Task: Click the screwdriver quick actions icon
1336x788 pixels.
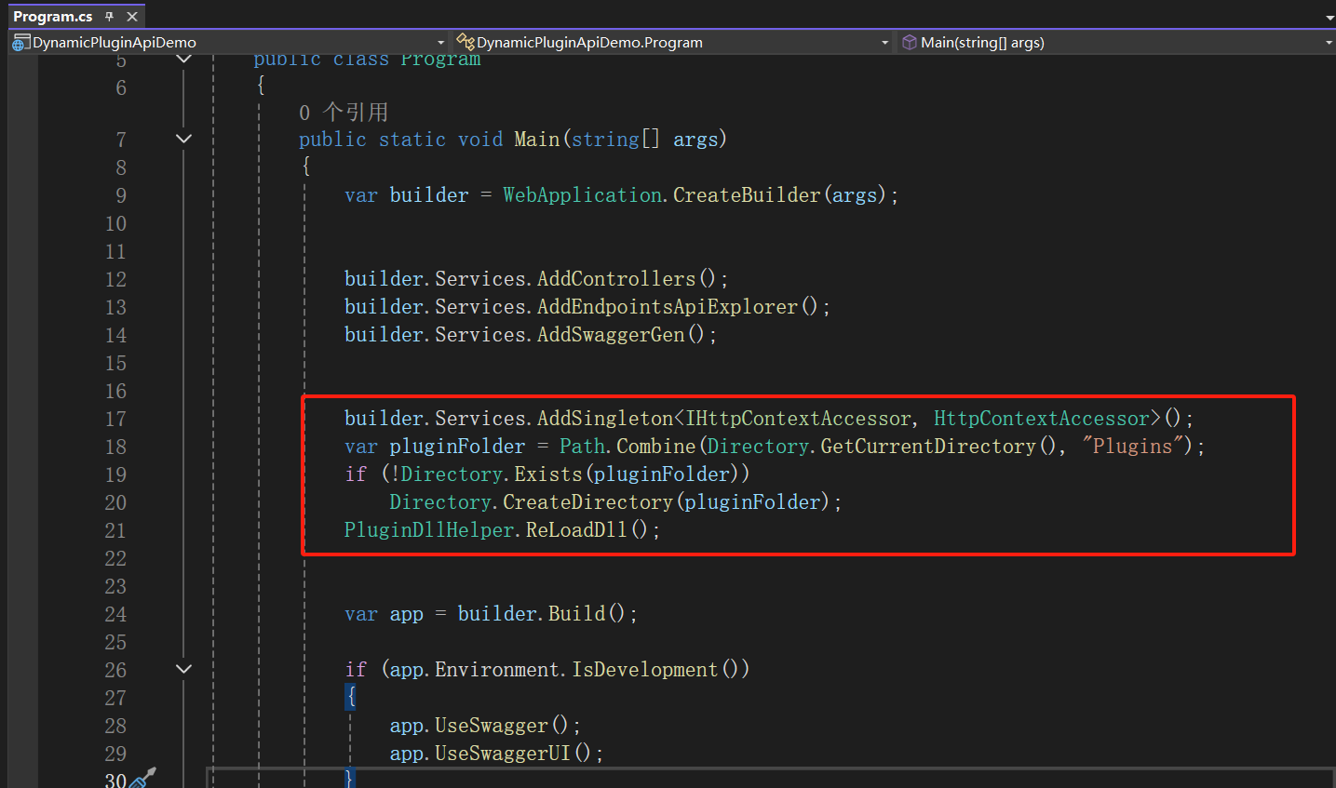Action: coord(143,778)
